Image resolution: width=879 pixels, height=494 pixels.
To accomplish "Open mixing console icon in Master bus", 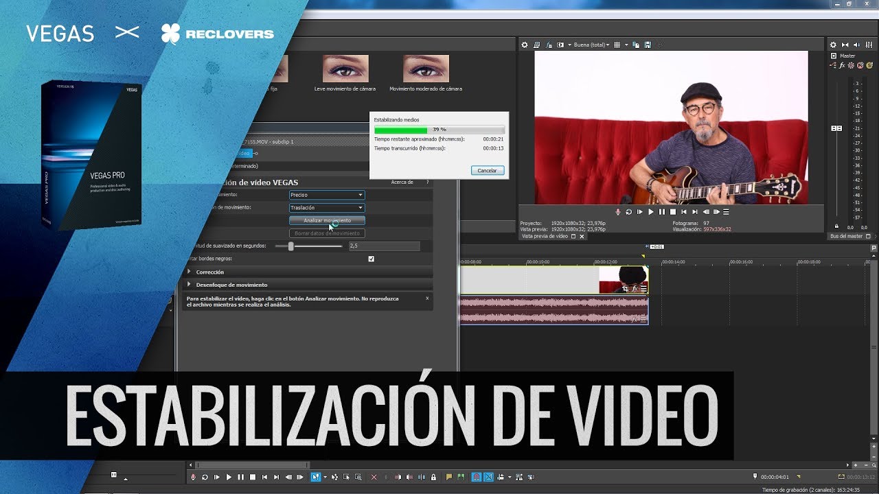I will [869, 45].
